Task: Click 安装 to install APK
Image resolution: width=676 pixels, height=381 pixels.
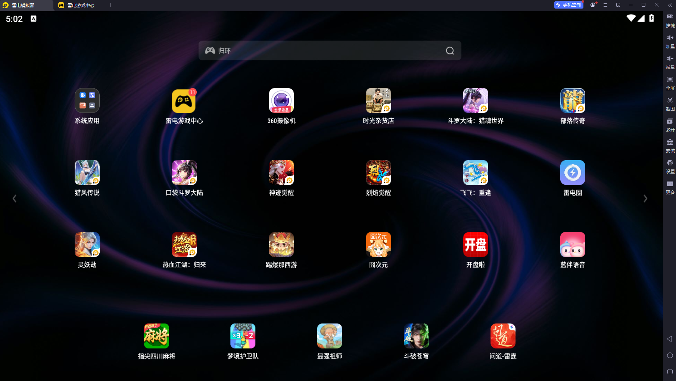Action: [670, 146]
